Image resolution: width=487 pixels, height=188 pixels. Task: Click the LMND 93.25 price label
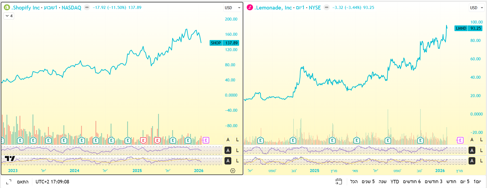(468, 28)
